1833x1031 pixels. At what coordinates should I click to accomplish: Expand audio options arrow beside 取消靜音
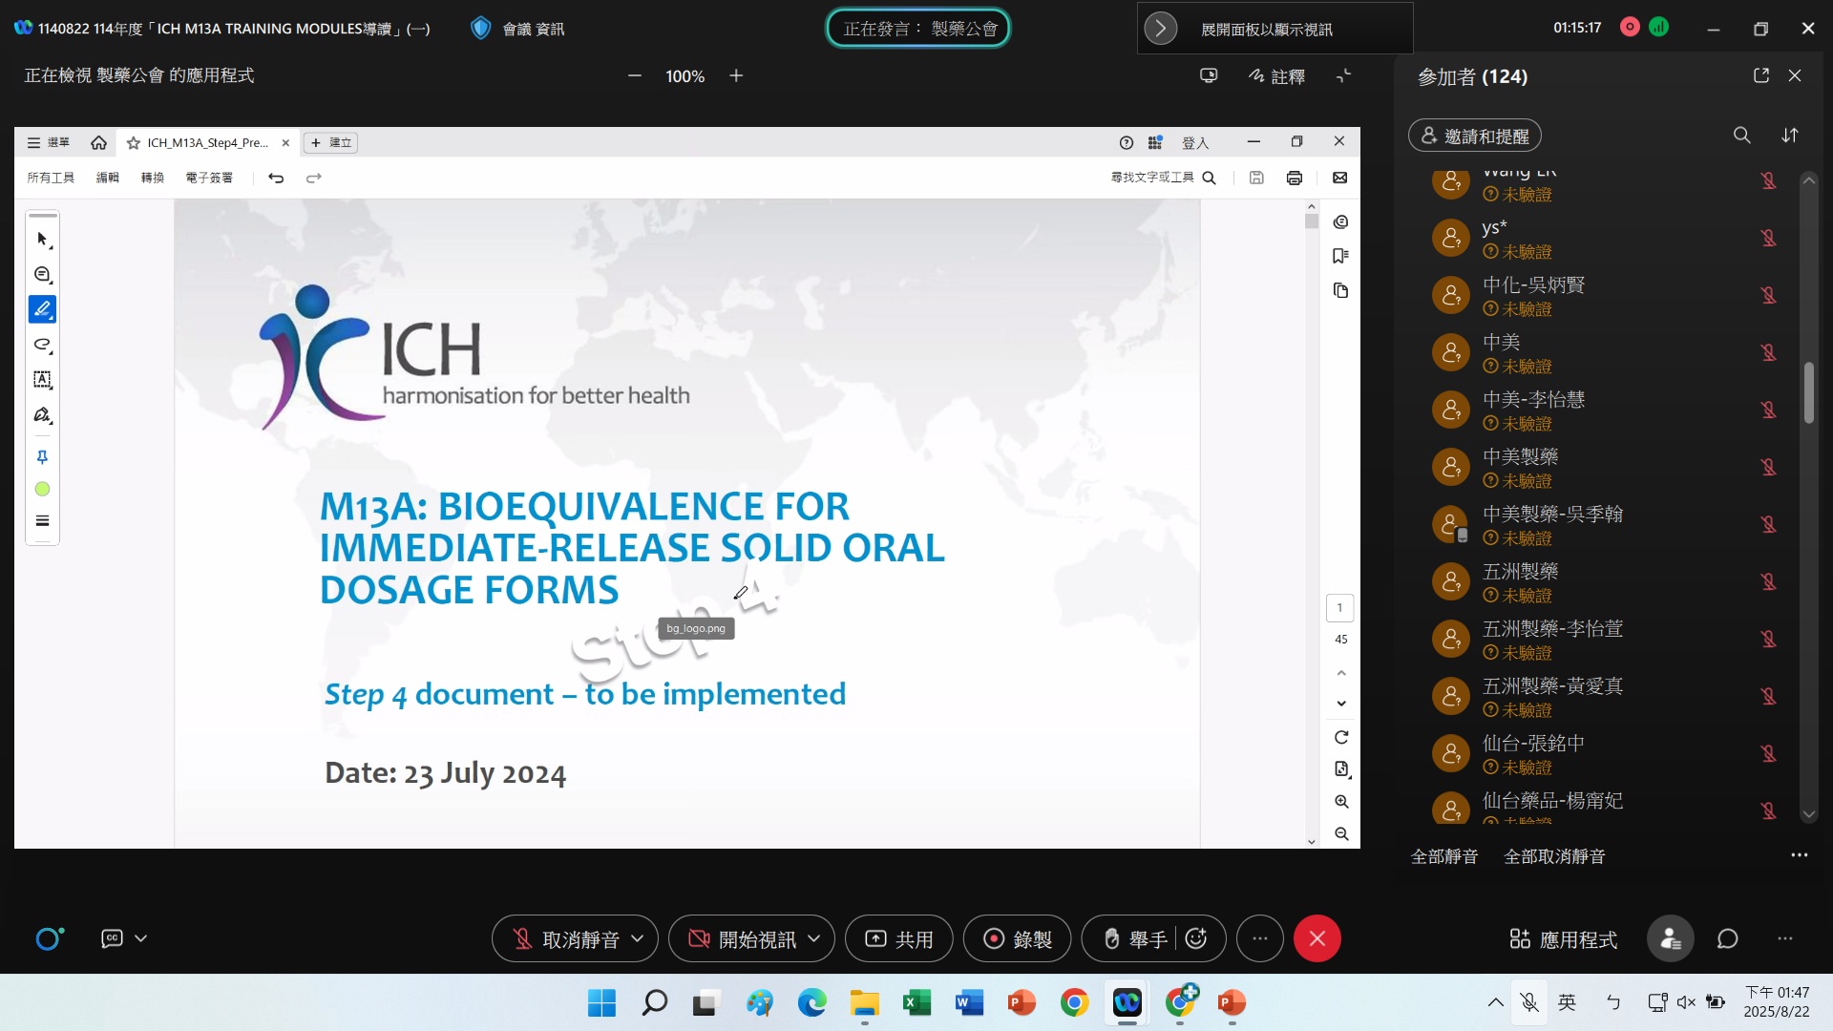point(638,939)
